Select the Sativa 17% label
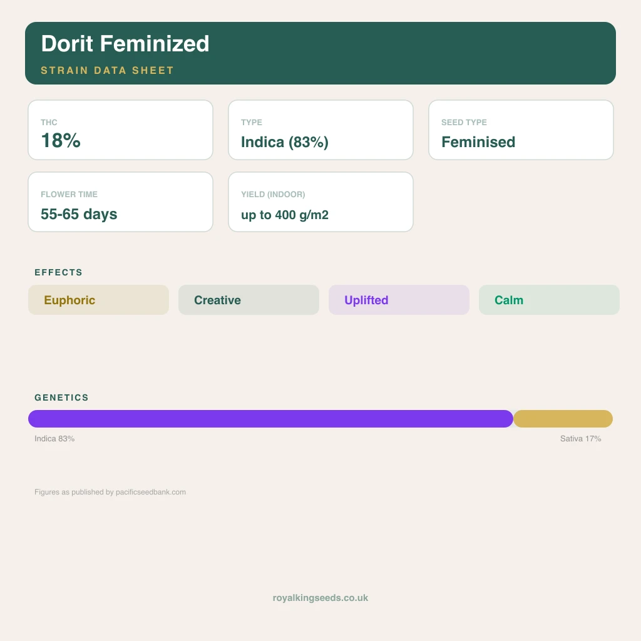The height and width of the screenshot is (641, 641). [x=580, y=439]
